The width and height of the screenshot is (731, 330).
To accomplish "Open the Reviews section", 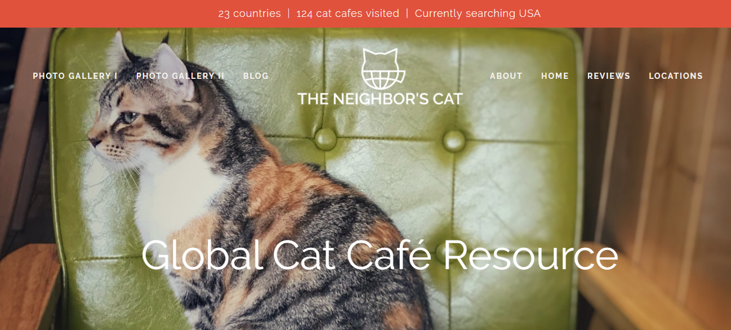I will [x=609, y=76].
